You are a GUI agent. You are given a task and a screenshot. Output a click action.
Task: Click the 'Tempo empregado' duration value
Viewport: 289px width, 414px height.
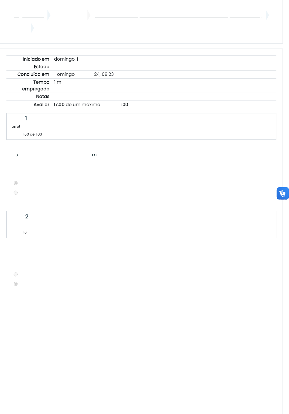[57, 82]
